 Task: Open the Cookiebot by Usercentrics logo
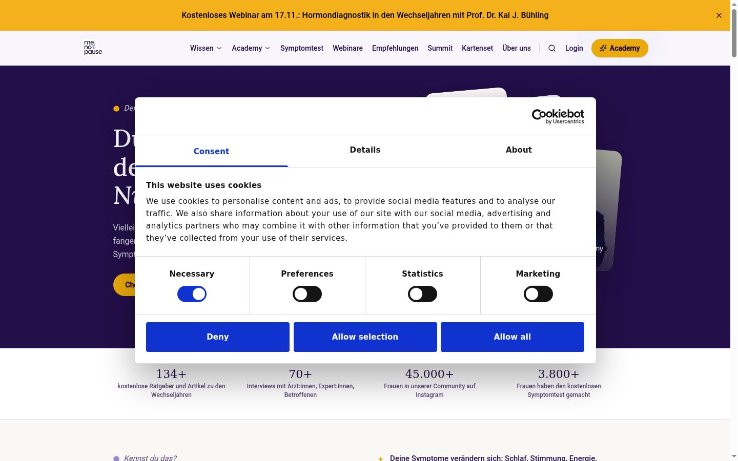coord(558,116)
